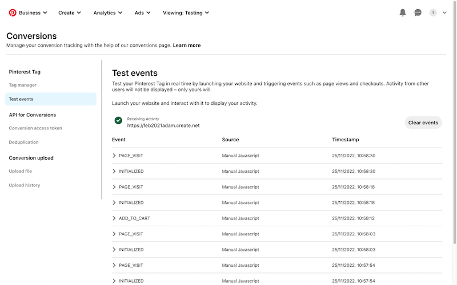
Task: Click the green Receiving Activity checkmark icon
Action: [x=118, y=120]
